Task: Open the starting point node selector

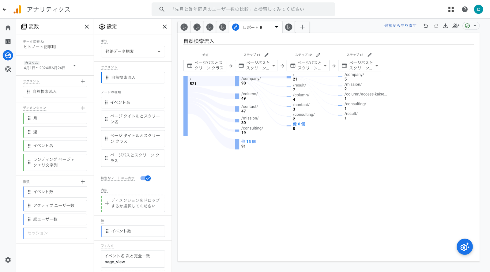Action: (205, 66)
